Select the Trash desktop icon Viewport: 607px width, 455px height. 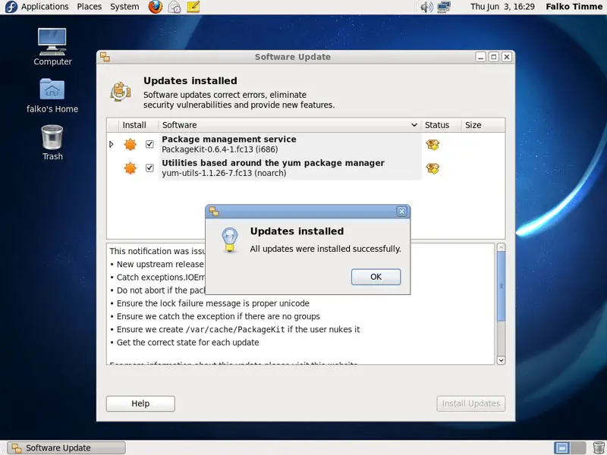click(x=52, y=143)
